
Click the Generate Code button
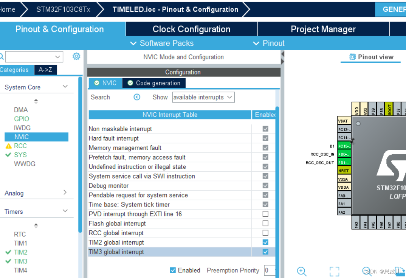[391, 9]
